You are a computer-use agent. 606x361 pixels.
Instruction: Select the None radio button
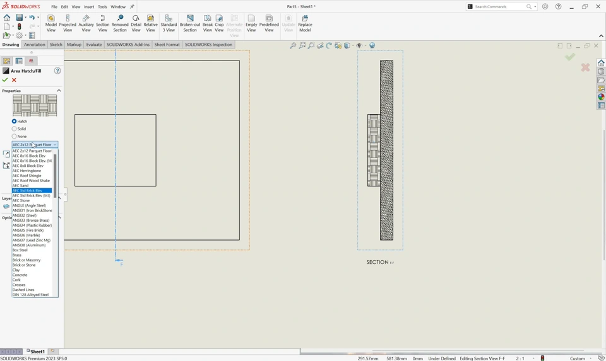coord(15,136)
